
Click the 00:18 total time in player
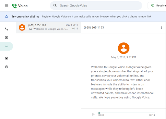(x=152, y=115)
